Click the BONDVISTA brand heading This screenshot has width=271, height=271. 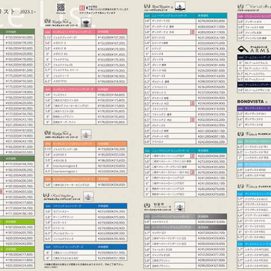(250, 102)
